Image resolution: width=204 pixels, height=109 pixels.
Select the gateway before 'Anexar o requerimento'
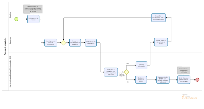(63, 43)
